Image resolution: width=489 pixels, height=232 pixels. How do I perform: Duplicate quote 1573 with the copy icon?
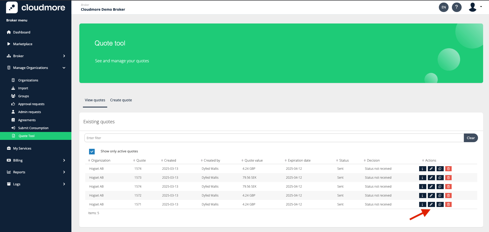click(440, 177)
